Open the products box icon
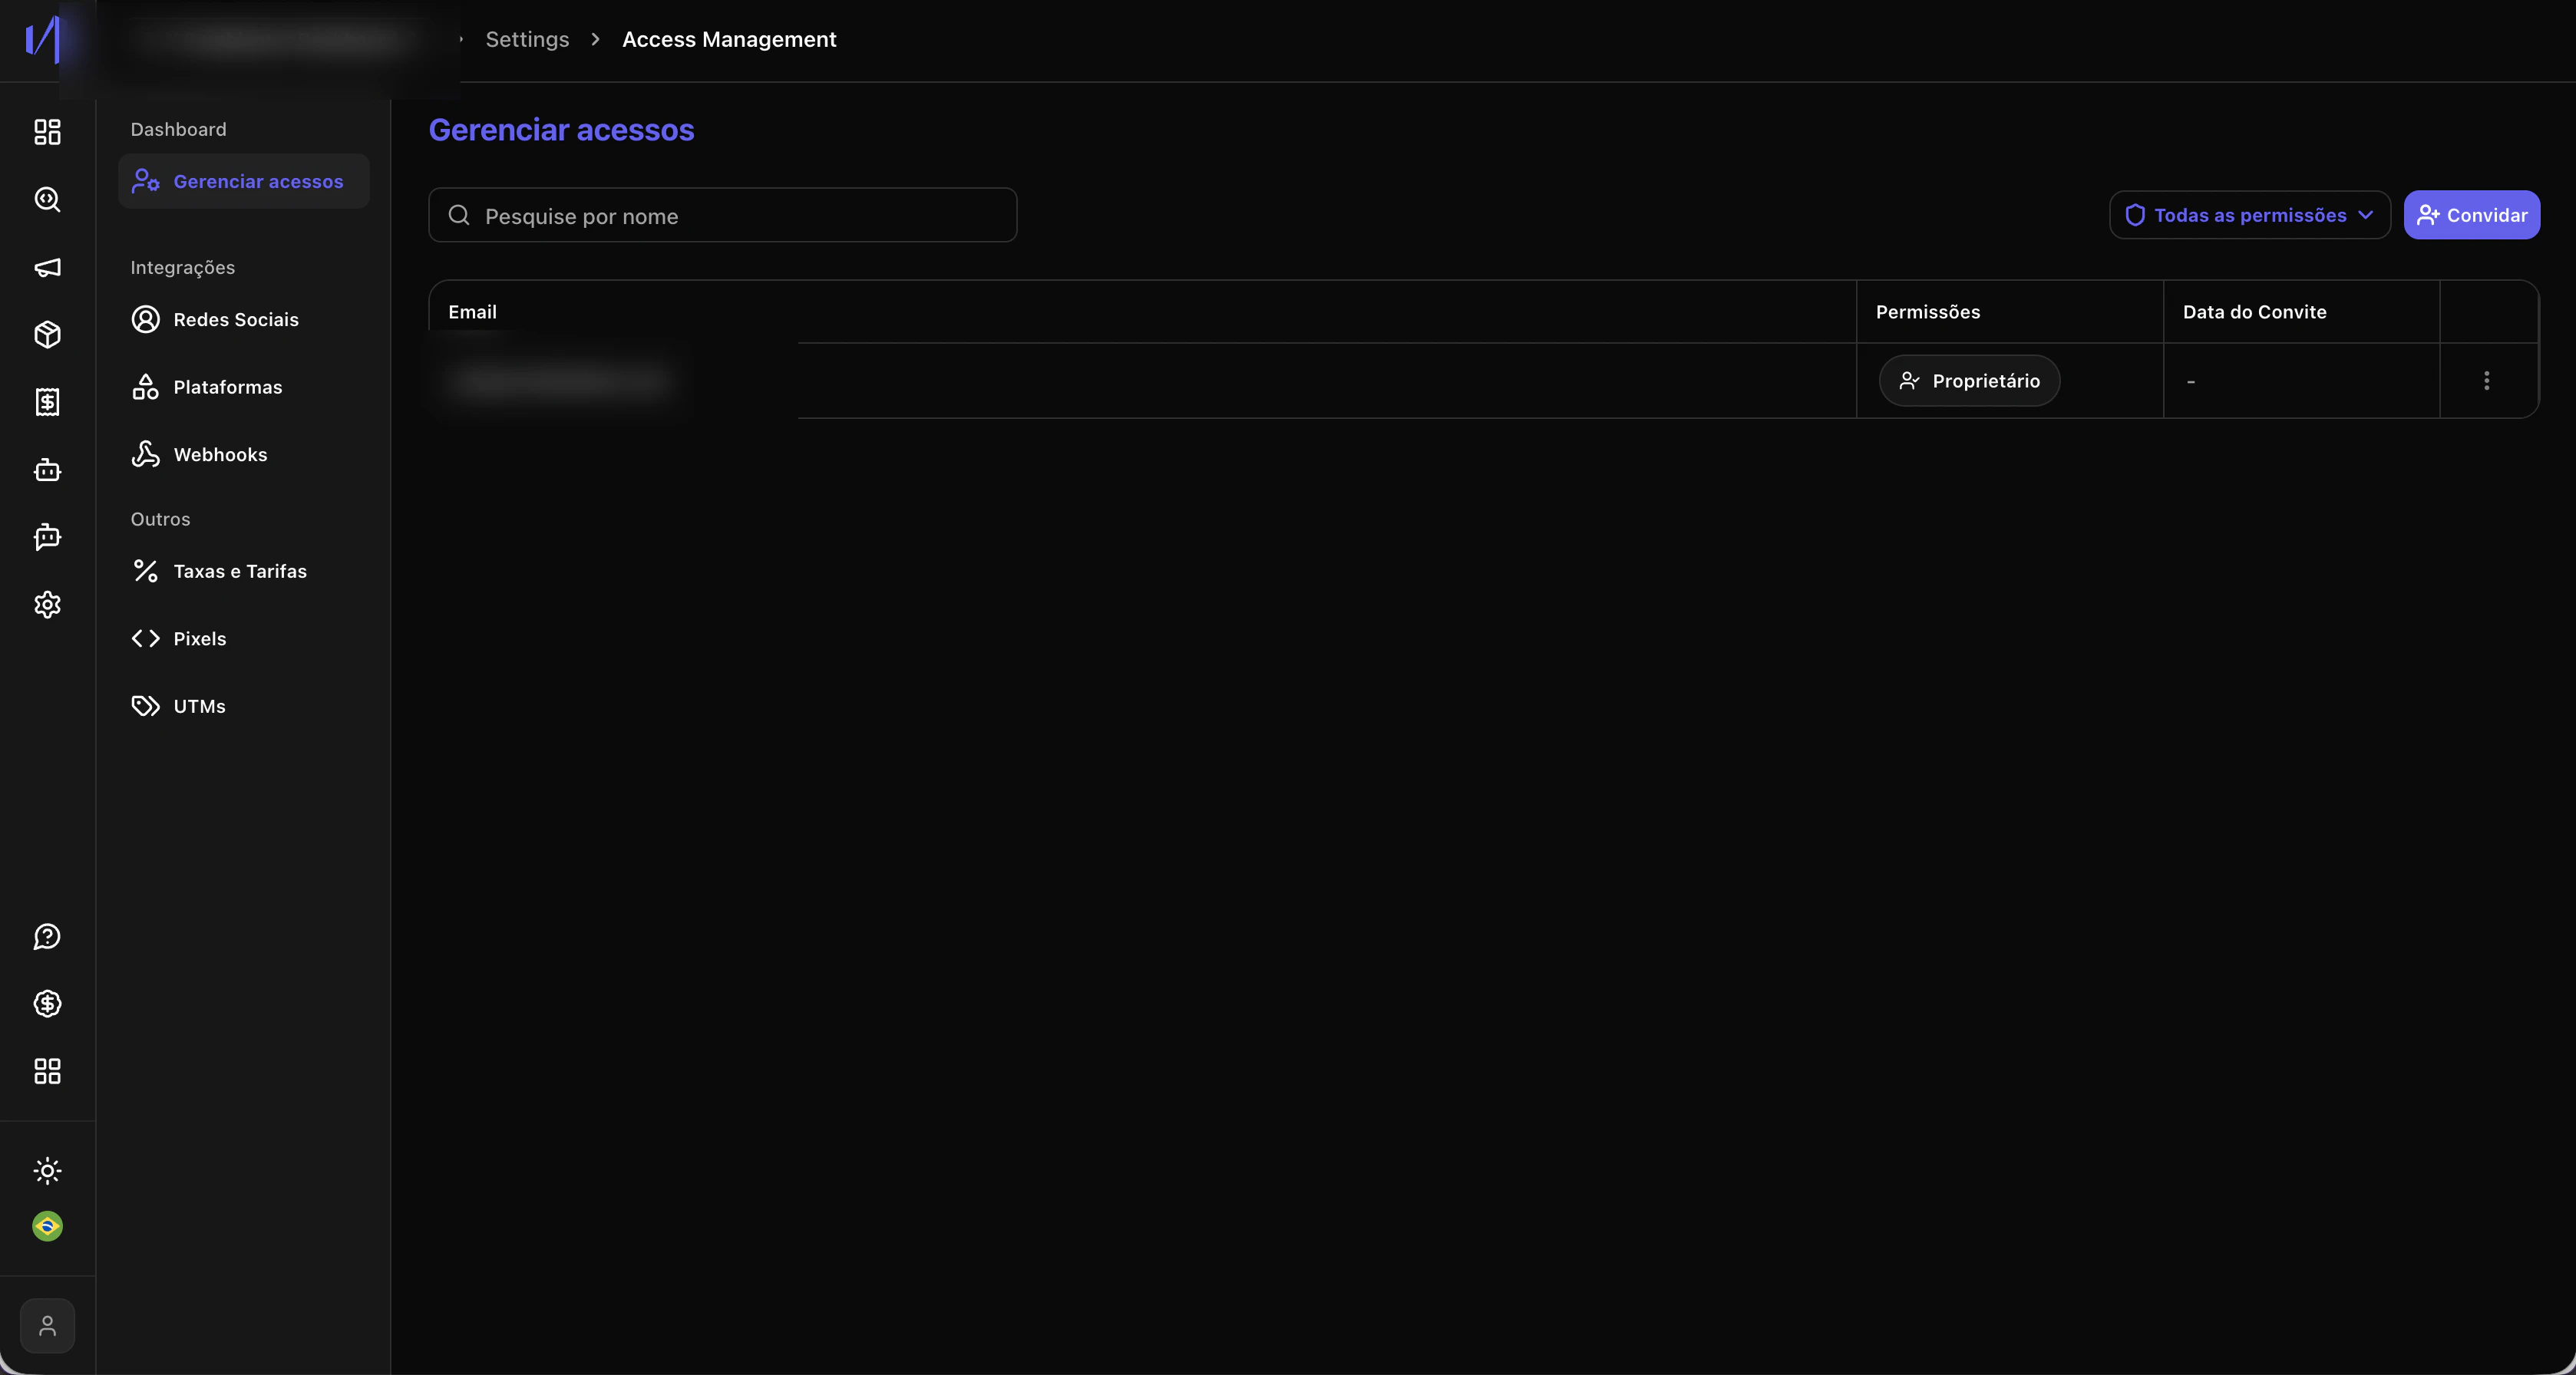This screenshot has height=1375, width=2576. (47, 335)
